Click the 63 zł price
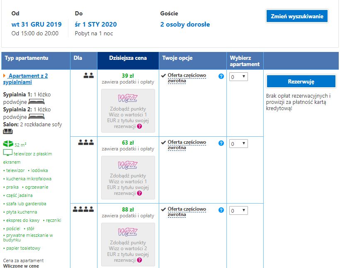340x268 pixels. (x=128, y=143)
